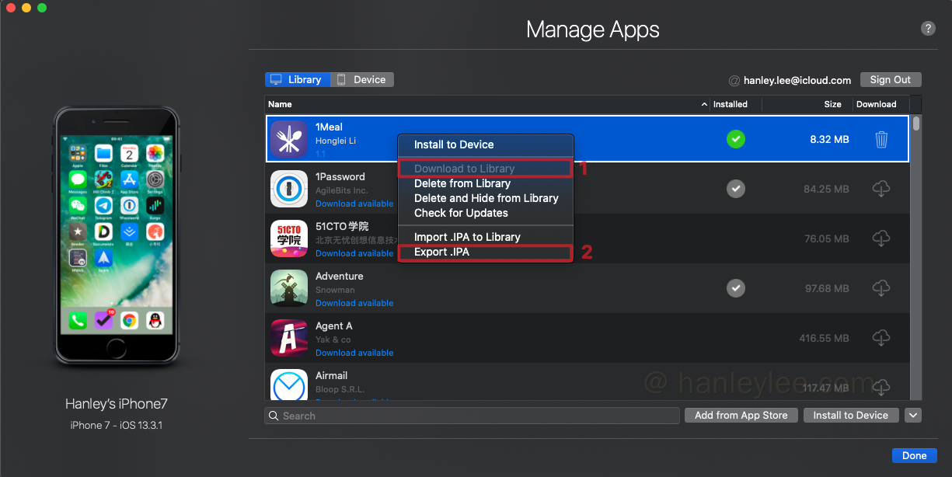Click Download available link for 51CTO
This screenshot has height=477, width=952.
[354, 253]
